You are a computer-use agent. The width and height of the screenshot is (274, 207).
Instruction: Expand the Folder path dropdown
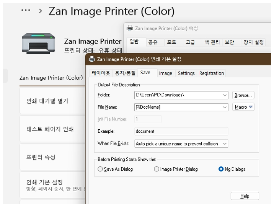(x=225, y=95)
